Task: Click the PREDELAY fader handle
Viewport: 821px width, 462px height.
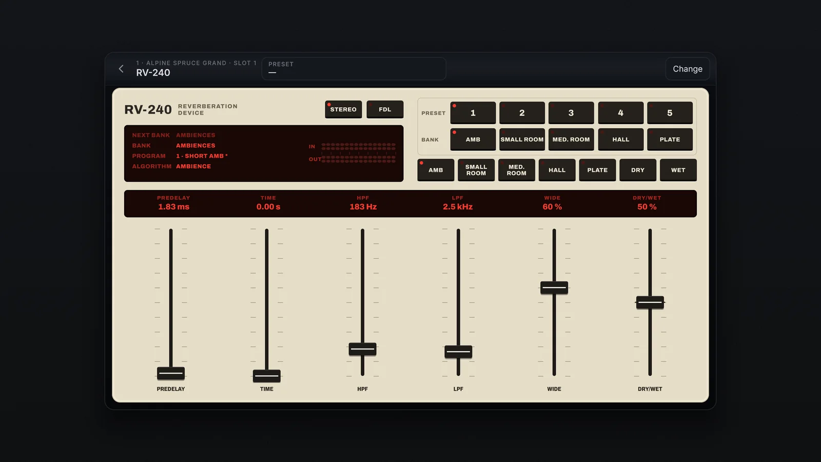Action: [x=171, y=373]
